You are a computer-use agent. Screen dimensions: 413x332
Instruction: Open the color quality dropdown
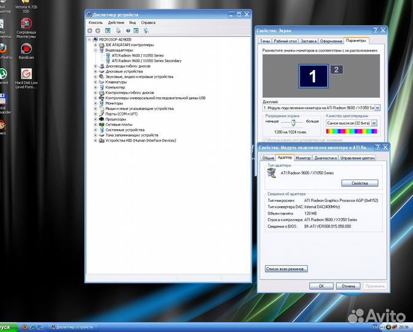click(x=374, y=123)
